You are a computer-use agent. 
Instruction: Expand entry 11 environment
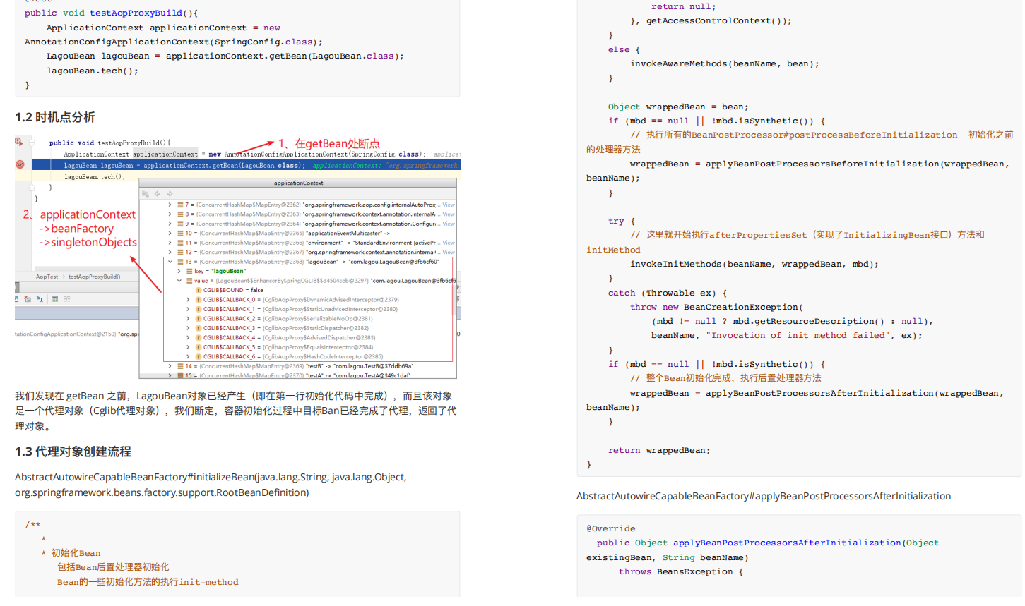pyautogui.click(x=170, y=243)
